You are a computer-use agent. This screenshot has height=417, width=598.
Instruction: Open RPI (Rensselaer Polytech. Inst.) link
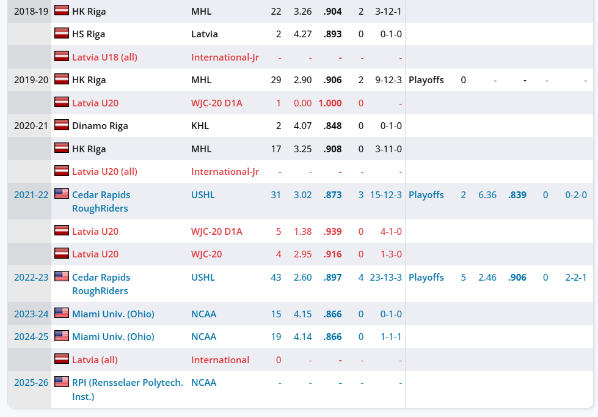pyautogui.click(x=128, y=389)
